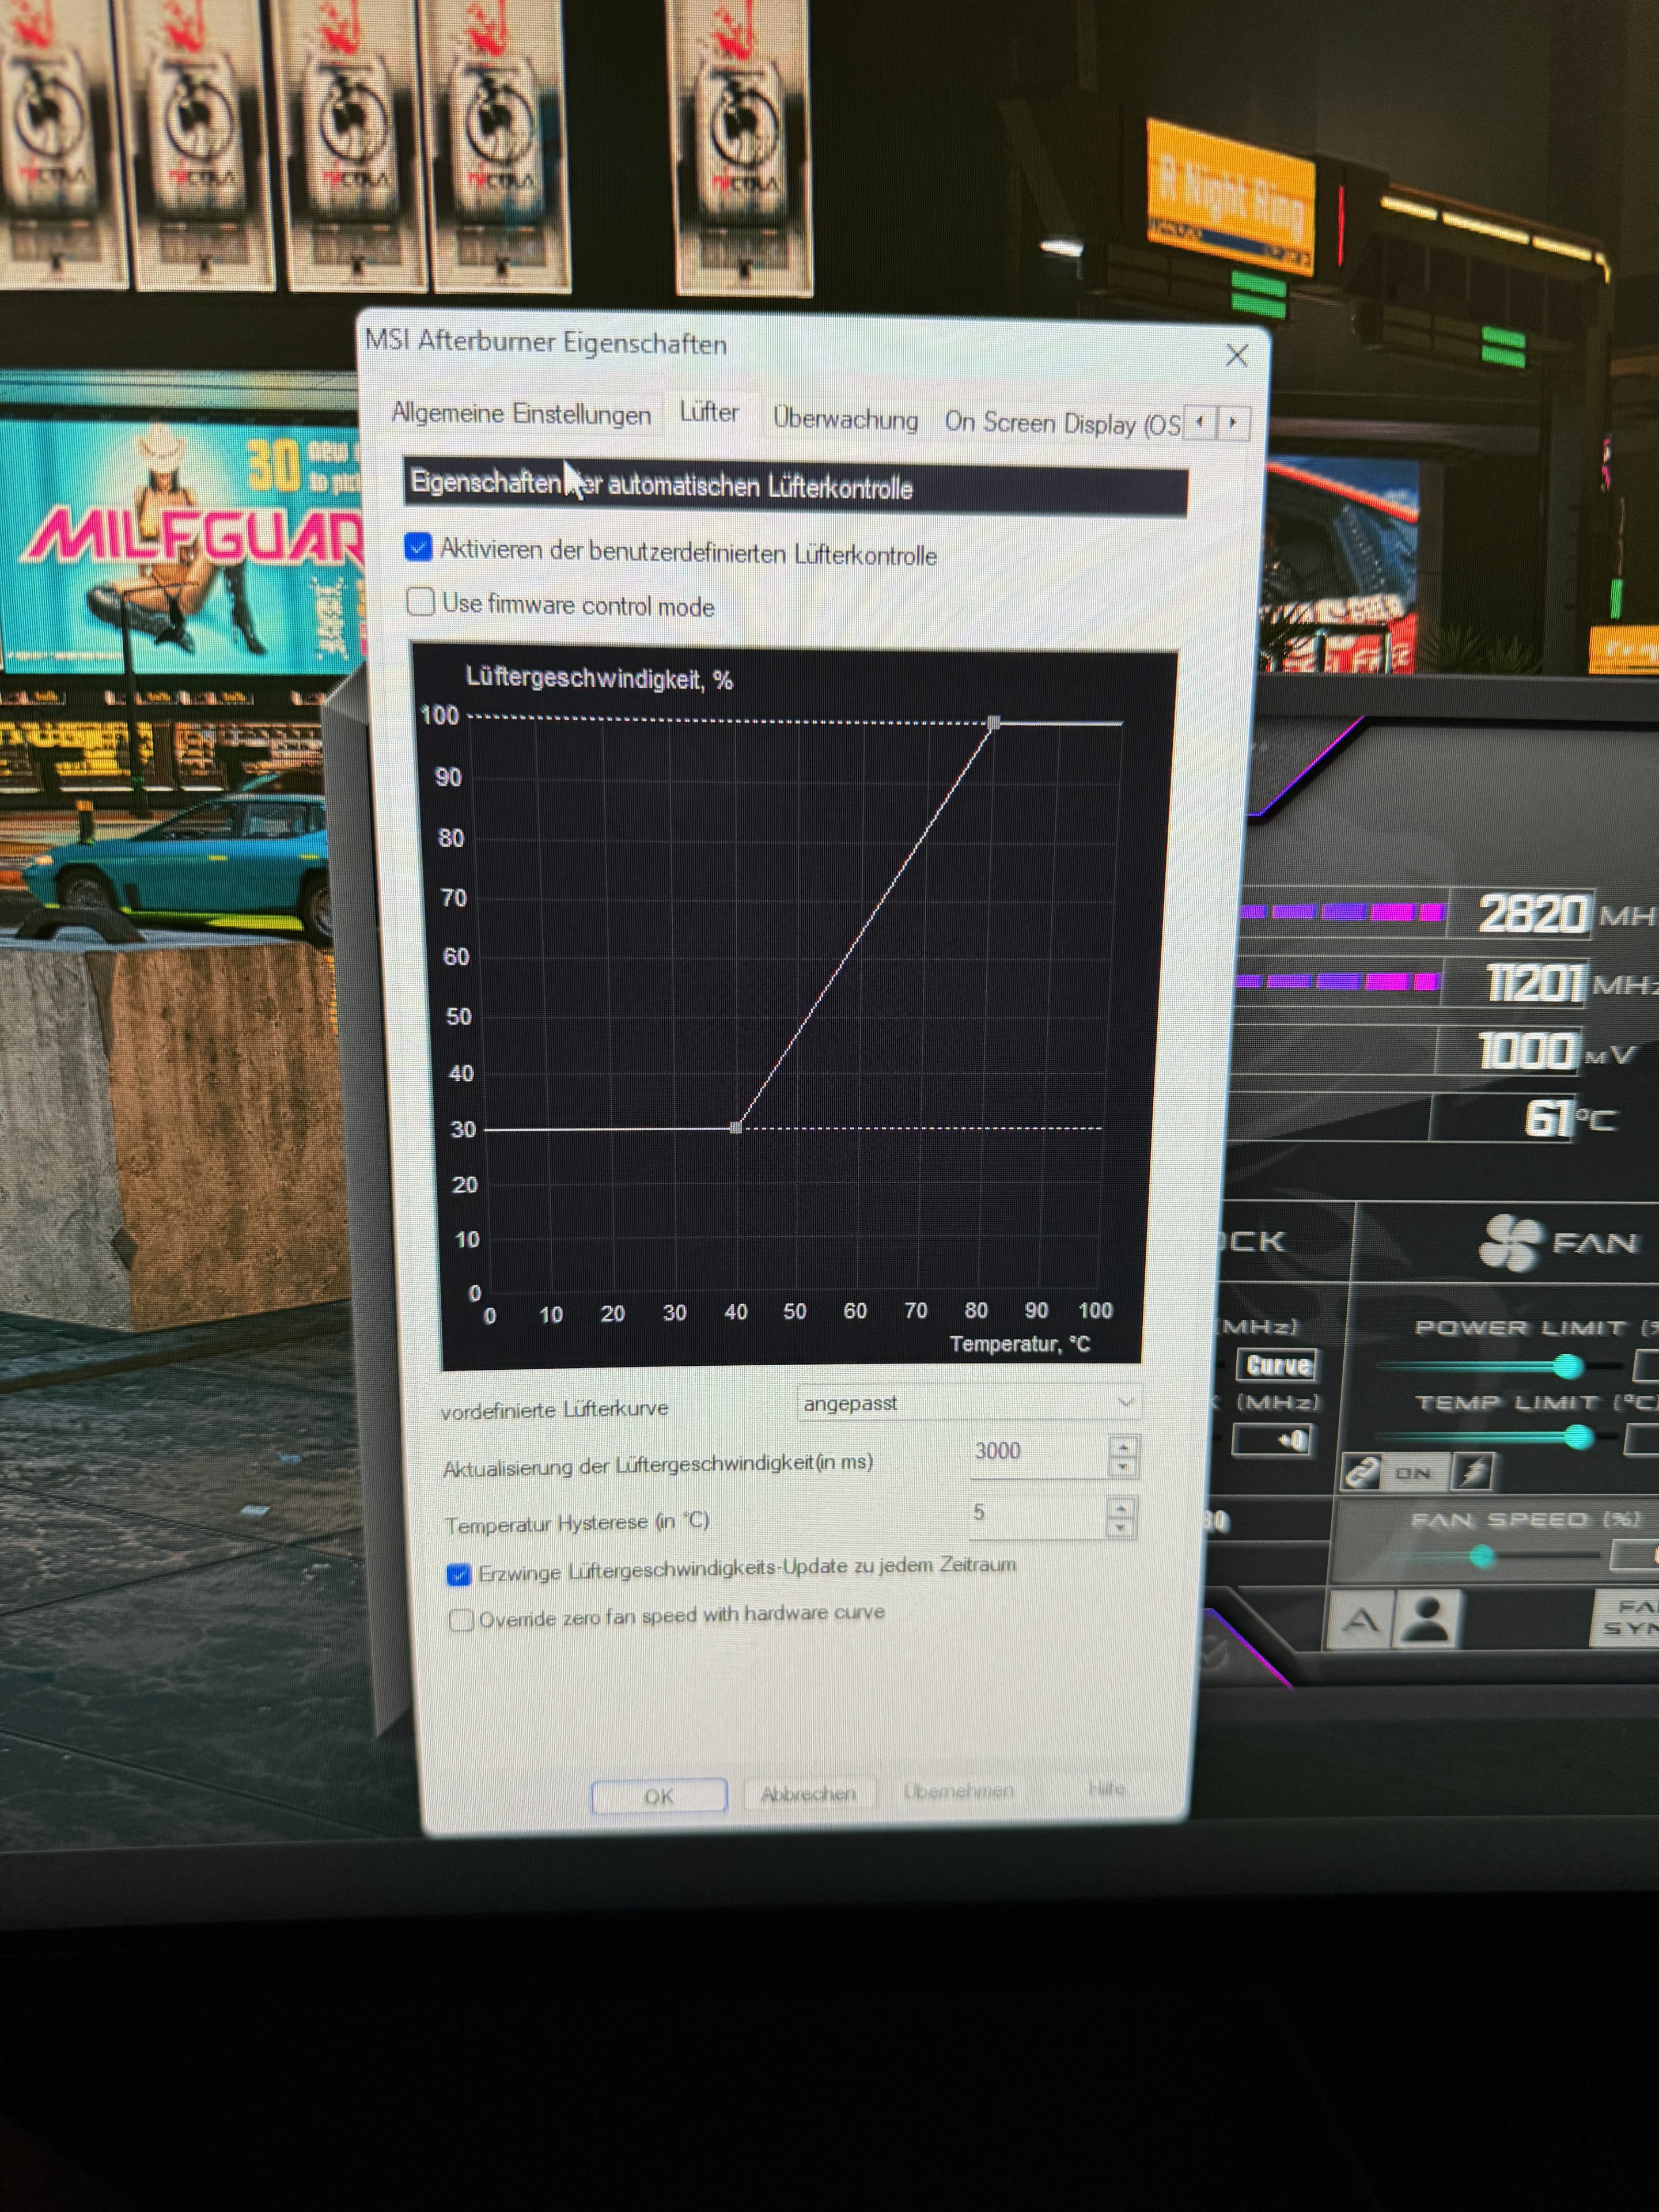Click the user-defined fan profile icon

tap(1427, 1619)
